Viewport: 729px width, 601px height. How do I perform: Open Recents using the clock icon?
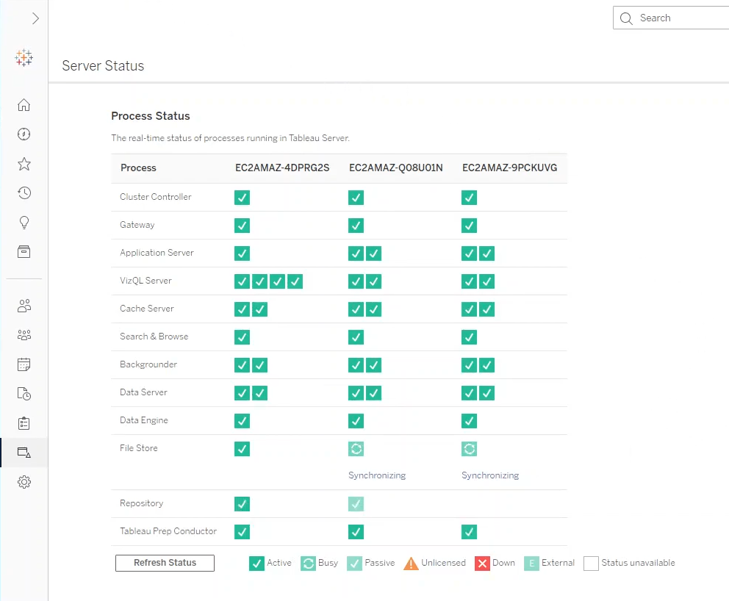tap(24, 193)
